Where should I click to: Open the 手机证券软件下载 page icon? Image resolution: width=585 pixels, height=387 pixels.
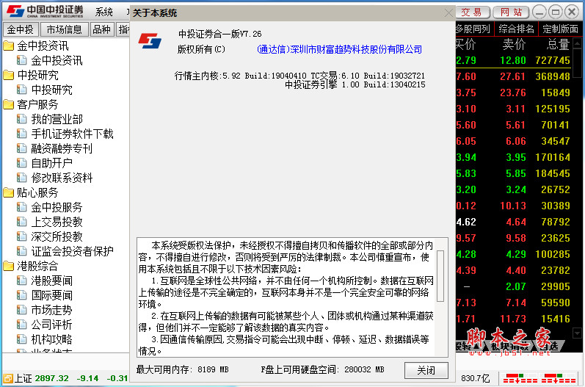[x=21, y=134]
